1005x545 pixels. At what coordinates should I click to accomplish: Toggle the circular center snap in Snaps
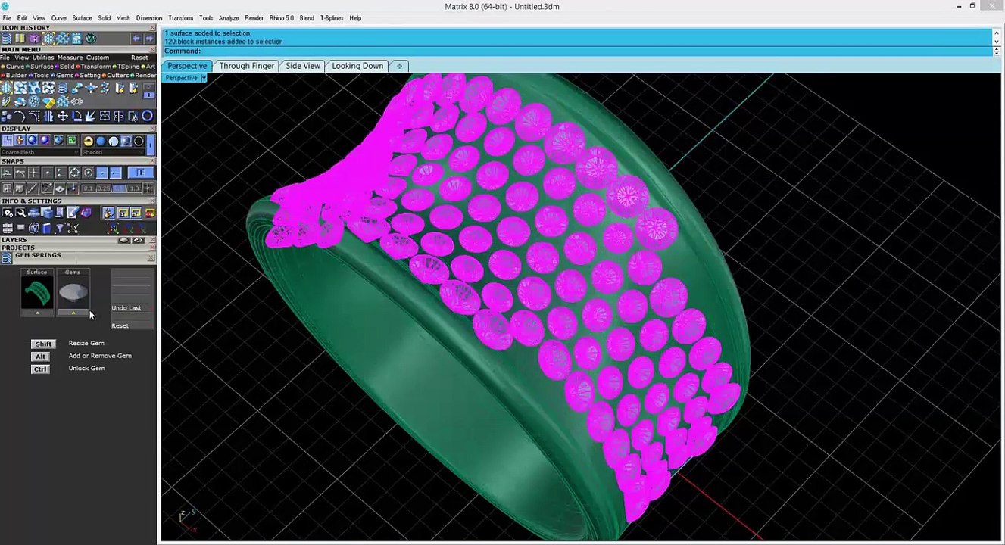click(x=88, y=173)
